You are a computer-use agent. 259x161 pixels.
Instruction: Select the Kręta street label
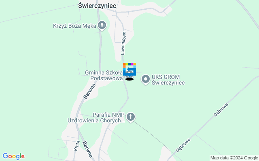[76, 146]
